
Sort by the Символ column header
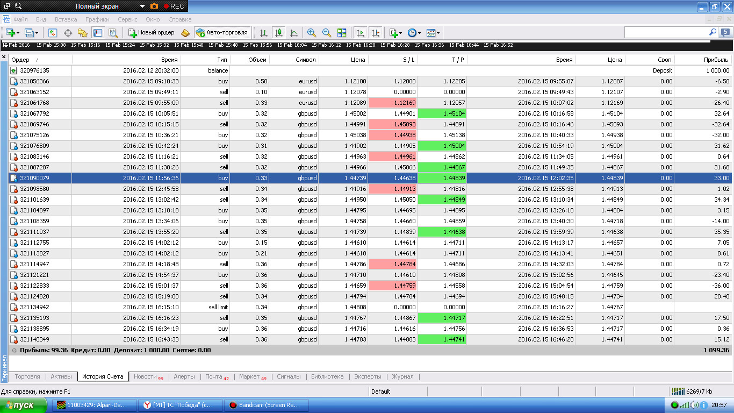click(x=293, y=60)
